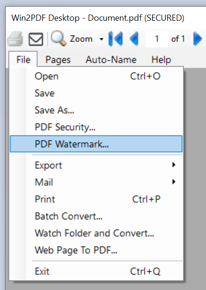Jump to first page arrow icon
This screenshot has height=290, width=206.
click(115, 39)
